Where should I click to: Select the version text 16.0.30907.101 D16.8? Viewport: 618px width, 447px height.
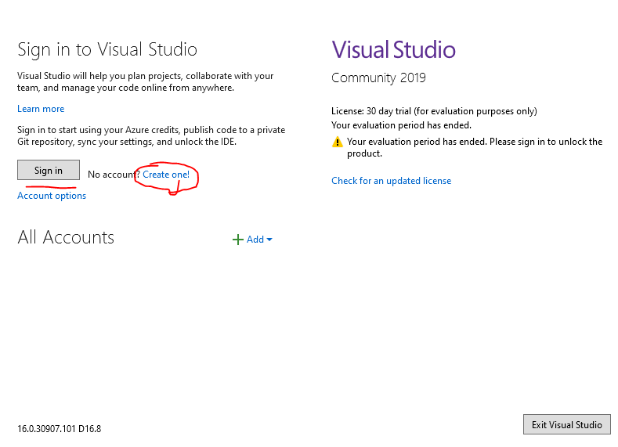(59, 428)
